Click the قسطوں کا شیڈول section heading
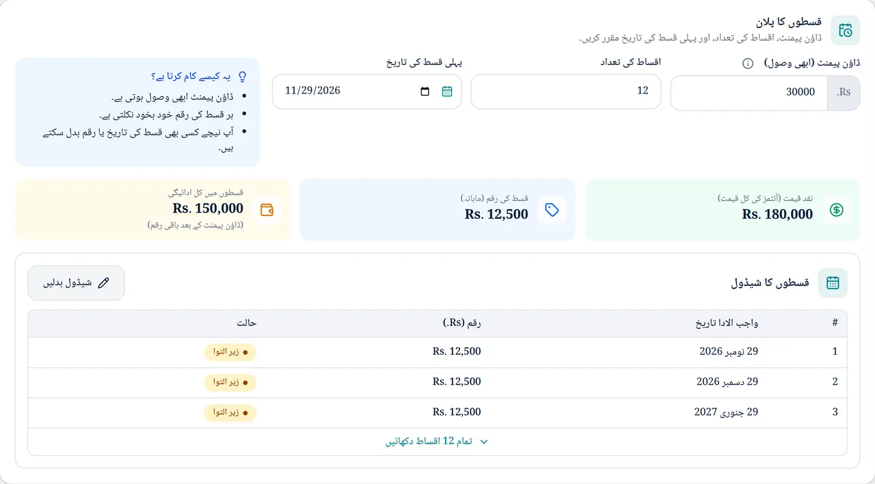 (770, 283)
